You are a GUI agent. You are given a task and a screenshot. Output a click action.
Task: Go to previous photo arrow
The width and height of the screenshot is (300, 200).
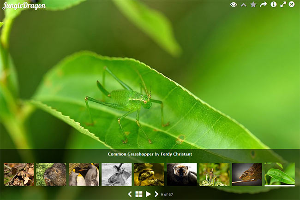point(130,194)
